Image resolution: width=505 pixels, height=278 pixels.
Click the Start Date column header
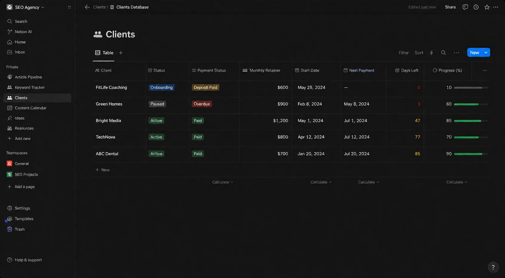[x=316, y=70]
